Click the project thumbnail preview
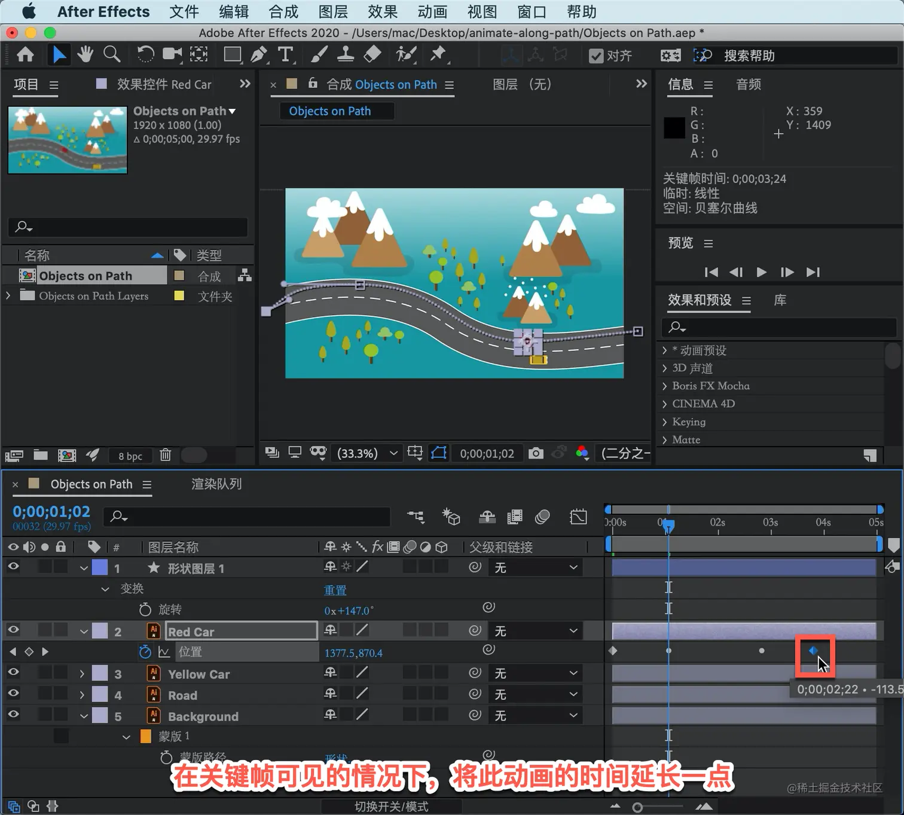This screenshot has width=904, height=815. (x=68, y=140)
